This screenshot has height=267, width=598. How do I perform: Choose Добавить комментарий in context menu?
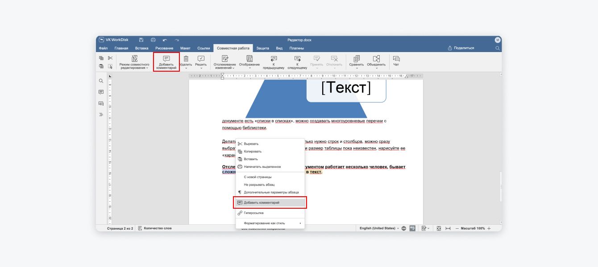pos(270,202)
